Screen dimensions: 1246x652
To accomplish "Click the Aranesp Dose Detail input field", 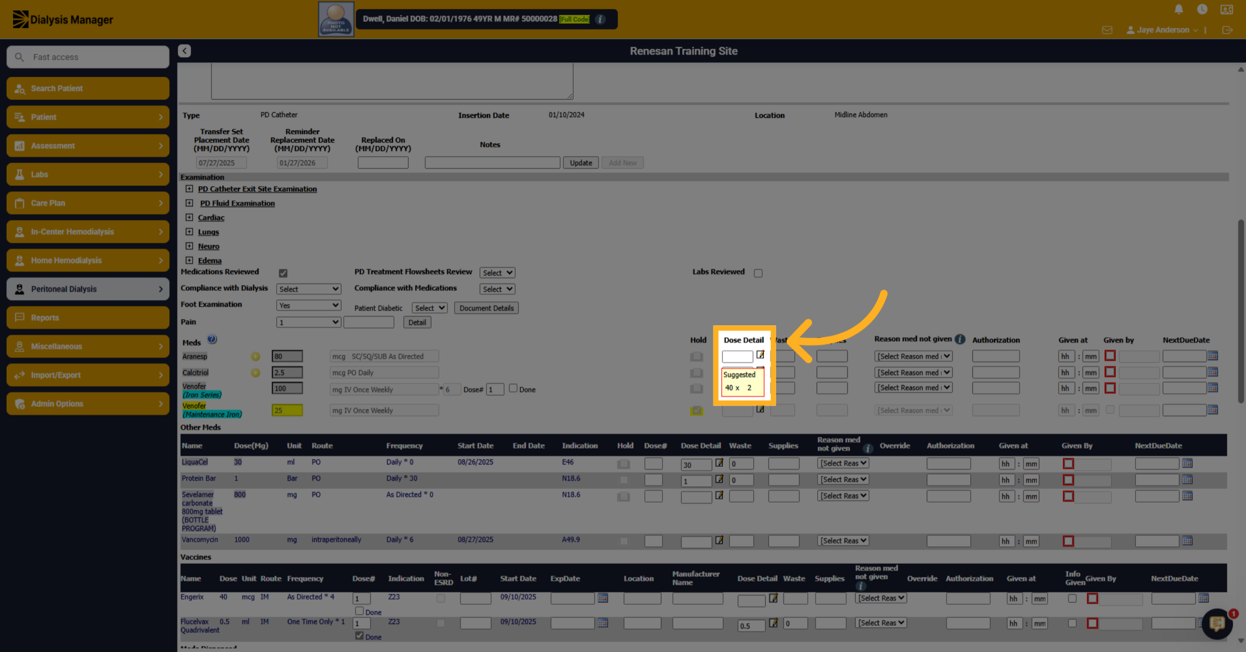I will (x=737, y=356).
